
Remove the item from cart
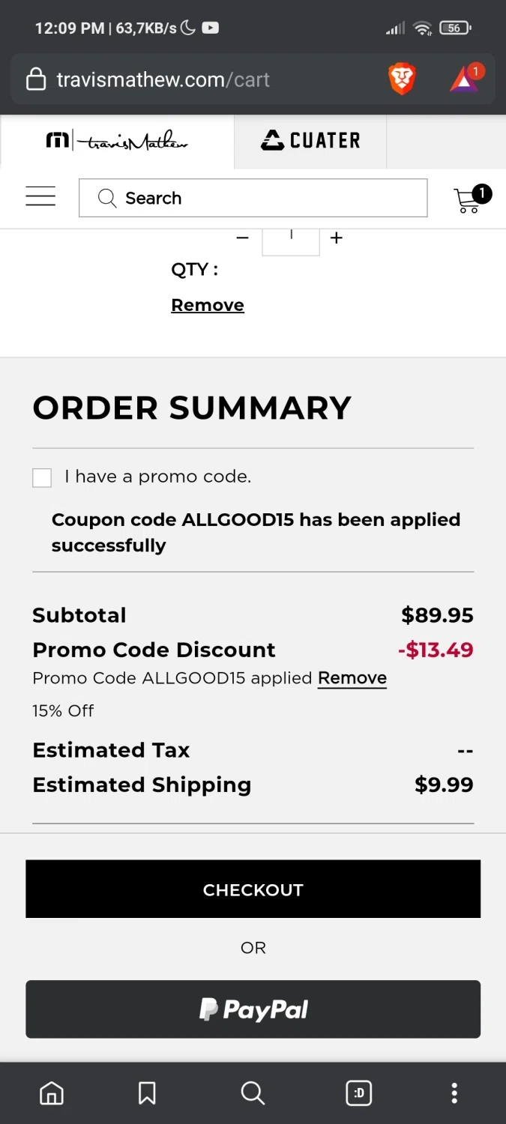[208, 305]
